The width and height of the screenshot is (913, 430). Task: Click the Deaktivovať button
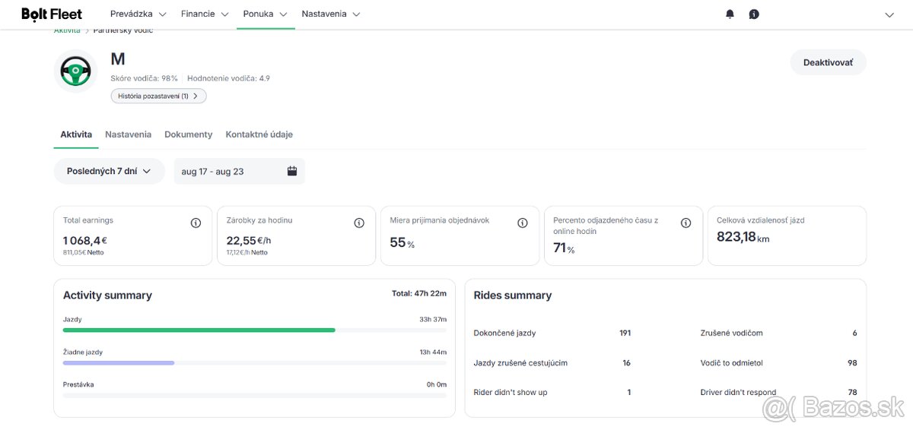click(x=828, y=62)
